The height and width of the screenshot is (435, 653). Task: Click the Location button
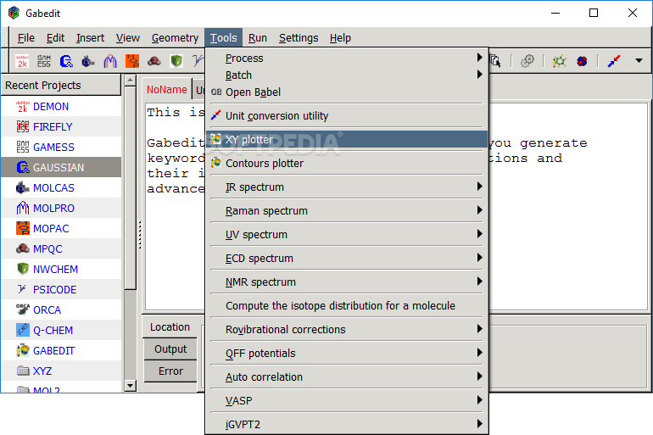tap(170, 327)
